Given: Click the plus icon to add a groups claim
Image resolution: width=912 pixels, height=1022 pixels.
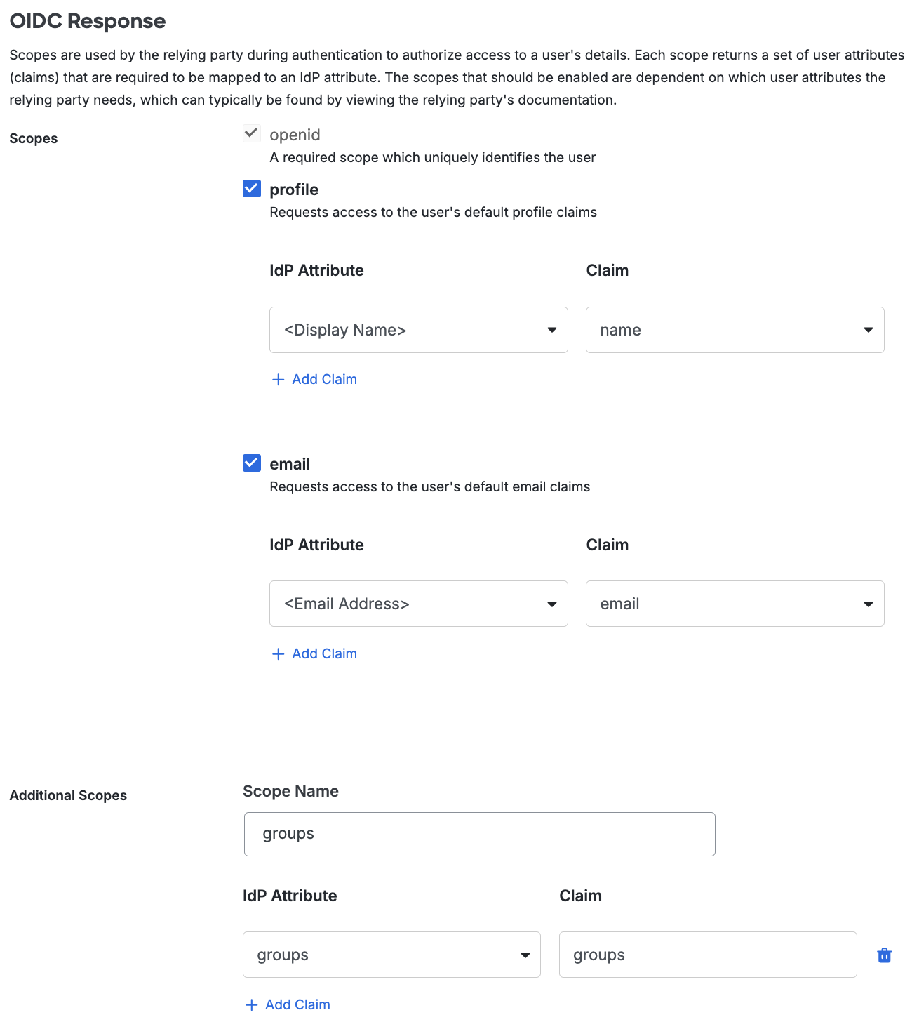Looking at the screenshot, I should pos(250,1004).
